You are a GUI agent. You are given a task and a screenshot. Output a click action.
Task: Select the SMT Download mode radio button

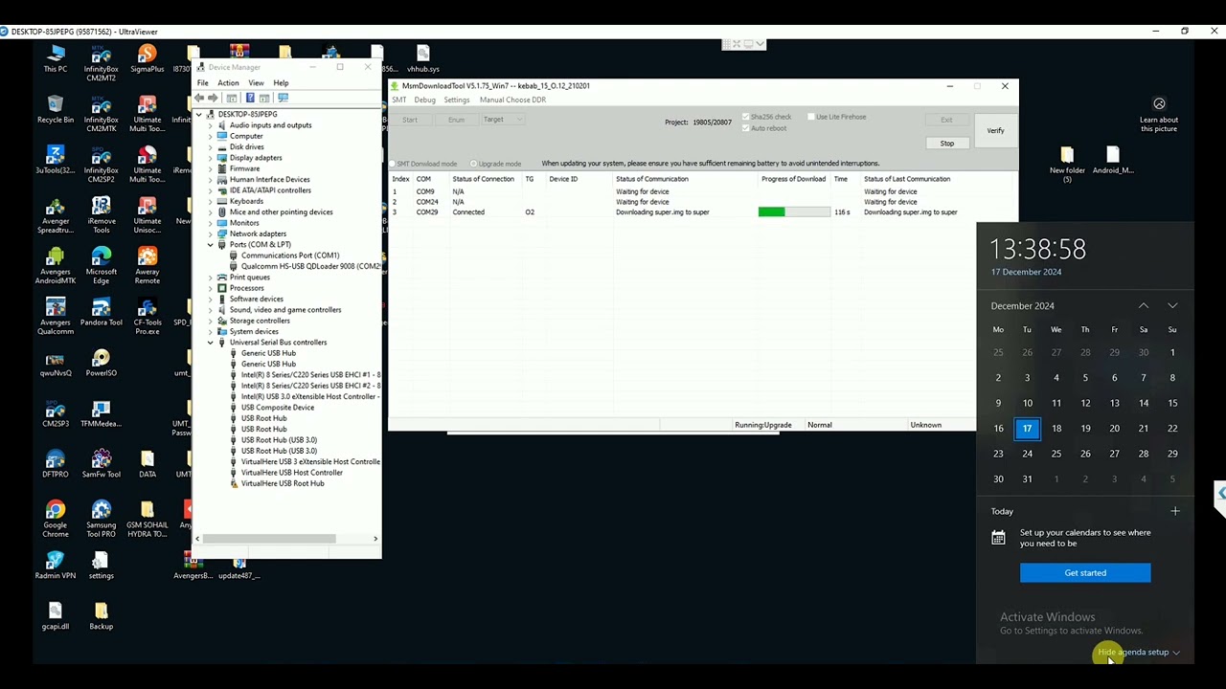click(393, 164)
